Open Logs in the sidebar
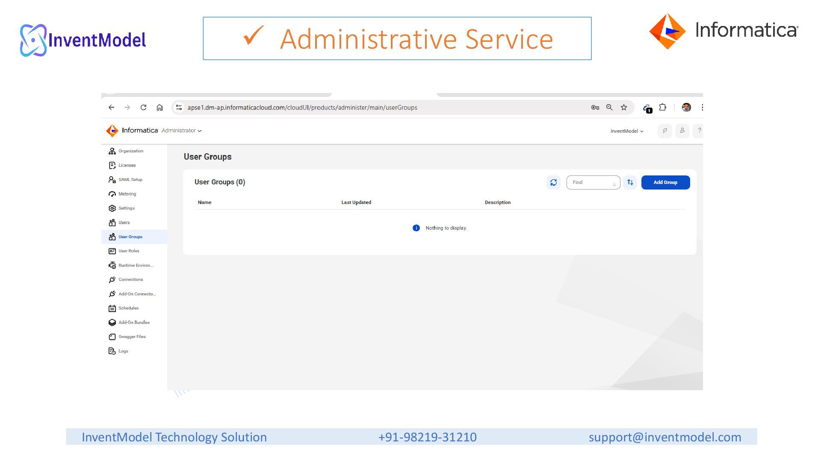 click(134, 351)
